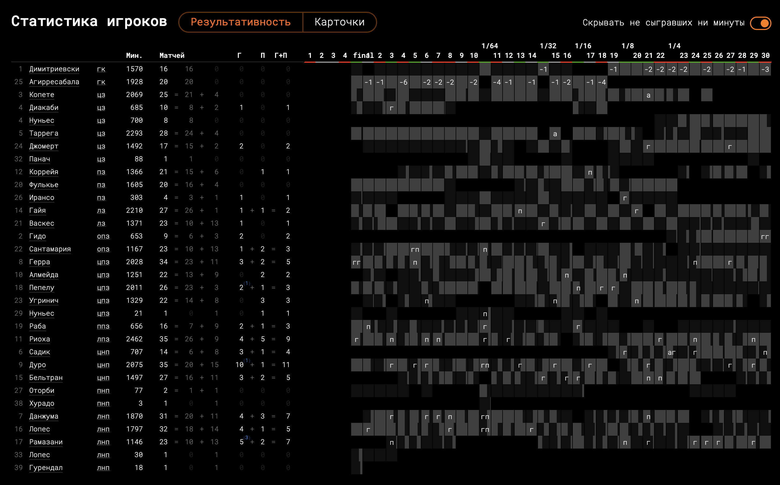Click the 1/64 stage label

coord(490,46)
